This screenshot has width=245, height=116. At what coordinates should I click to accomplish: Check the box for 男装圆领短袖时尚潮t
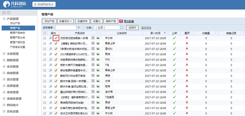click(x=45, y=103)
